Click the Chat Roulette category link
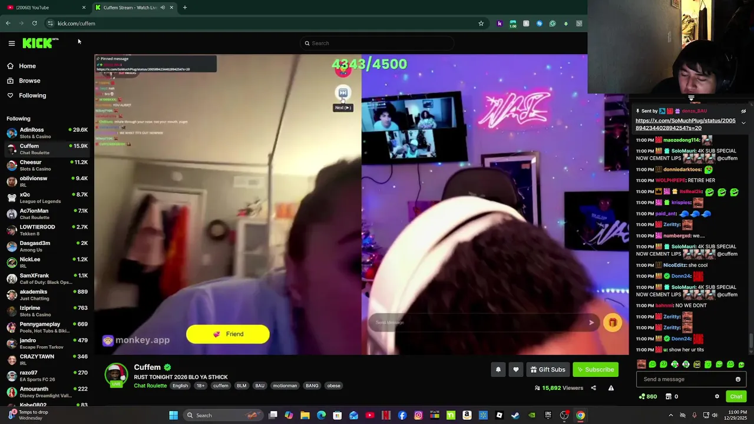This screenshot has width=754, height=424. (150, 386)
